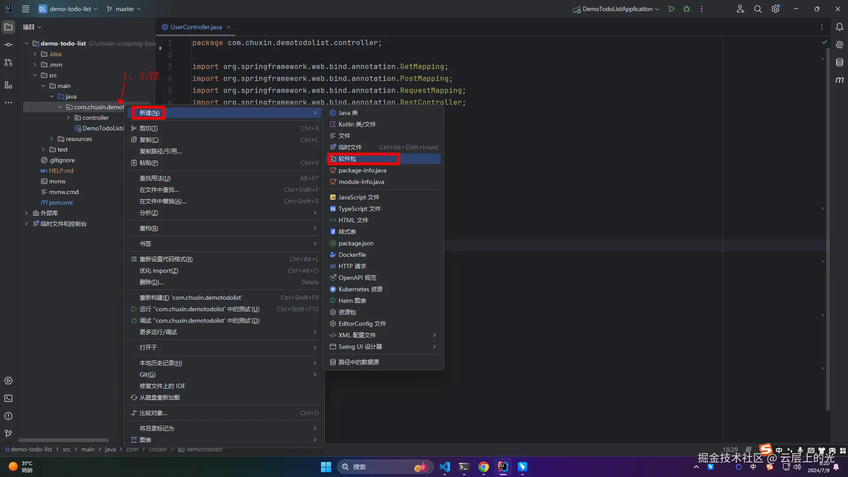The image size is (848, 477).
Task: Select 删除 (Delete) in context menu
Action: point(224,282)
